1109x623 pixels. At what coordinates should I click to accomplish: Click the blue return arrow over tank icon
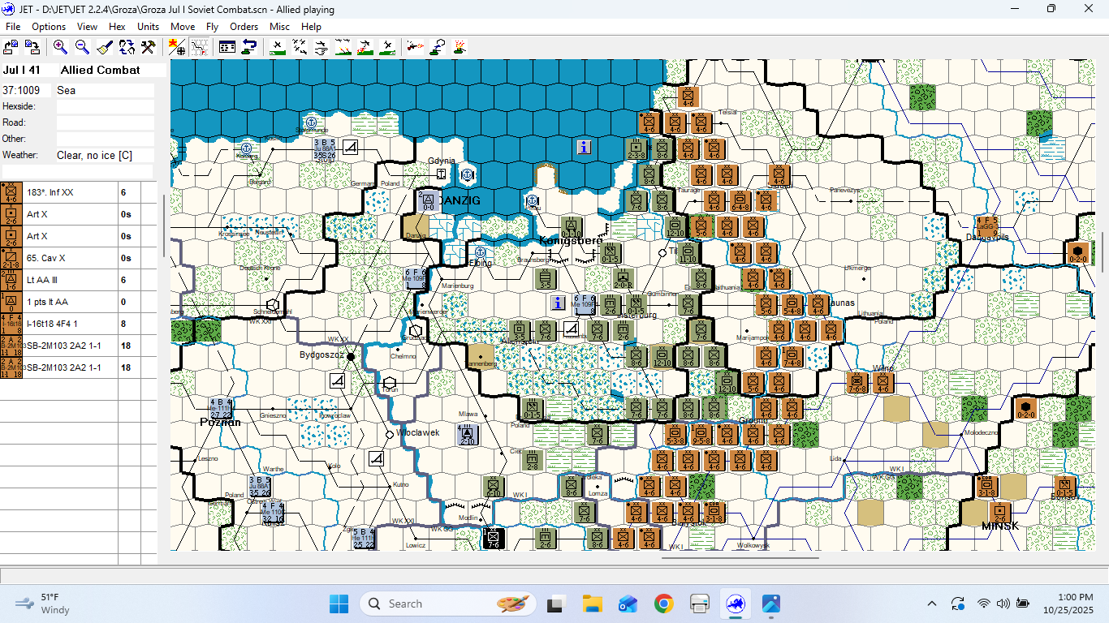click(x=249, y=47)
